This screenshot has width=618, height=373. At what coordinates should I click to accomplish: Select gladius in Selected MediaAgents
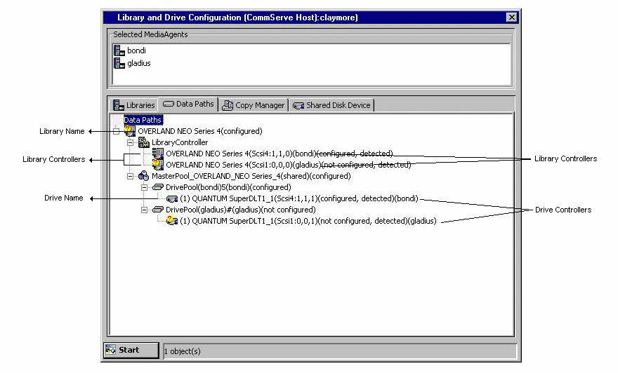coord(139,63)
